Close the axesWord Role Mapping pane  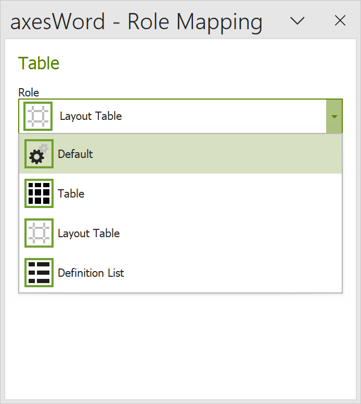[340, 21]
